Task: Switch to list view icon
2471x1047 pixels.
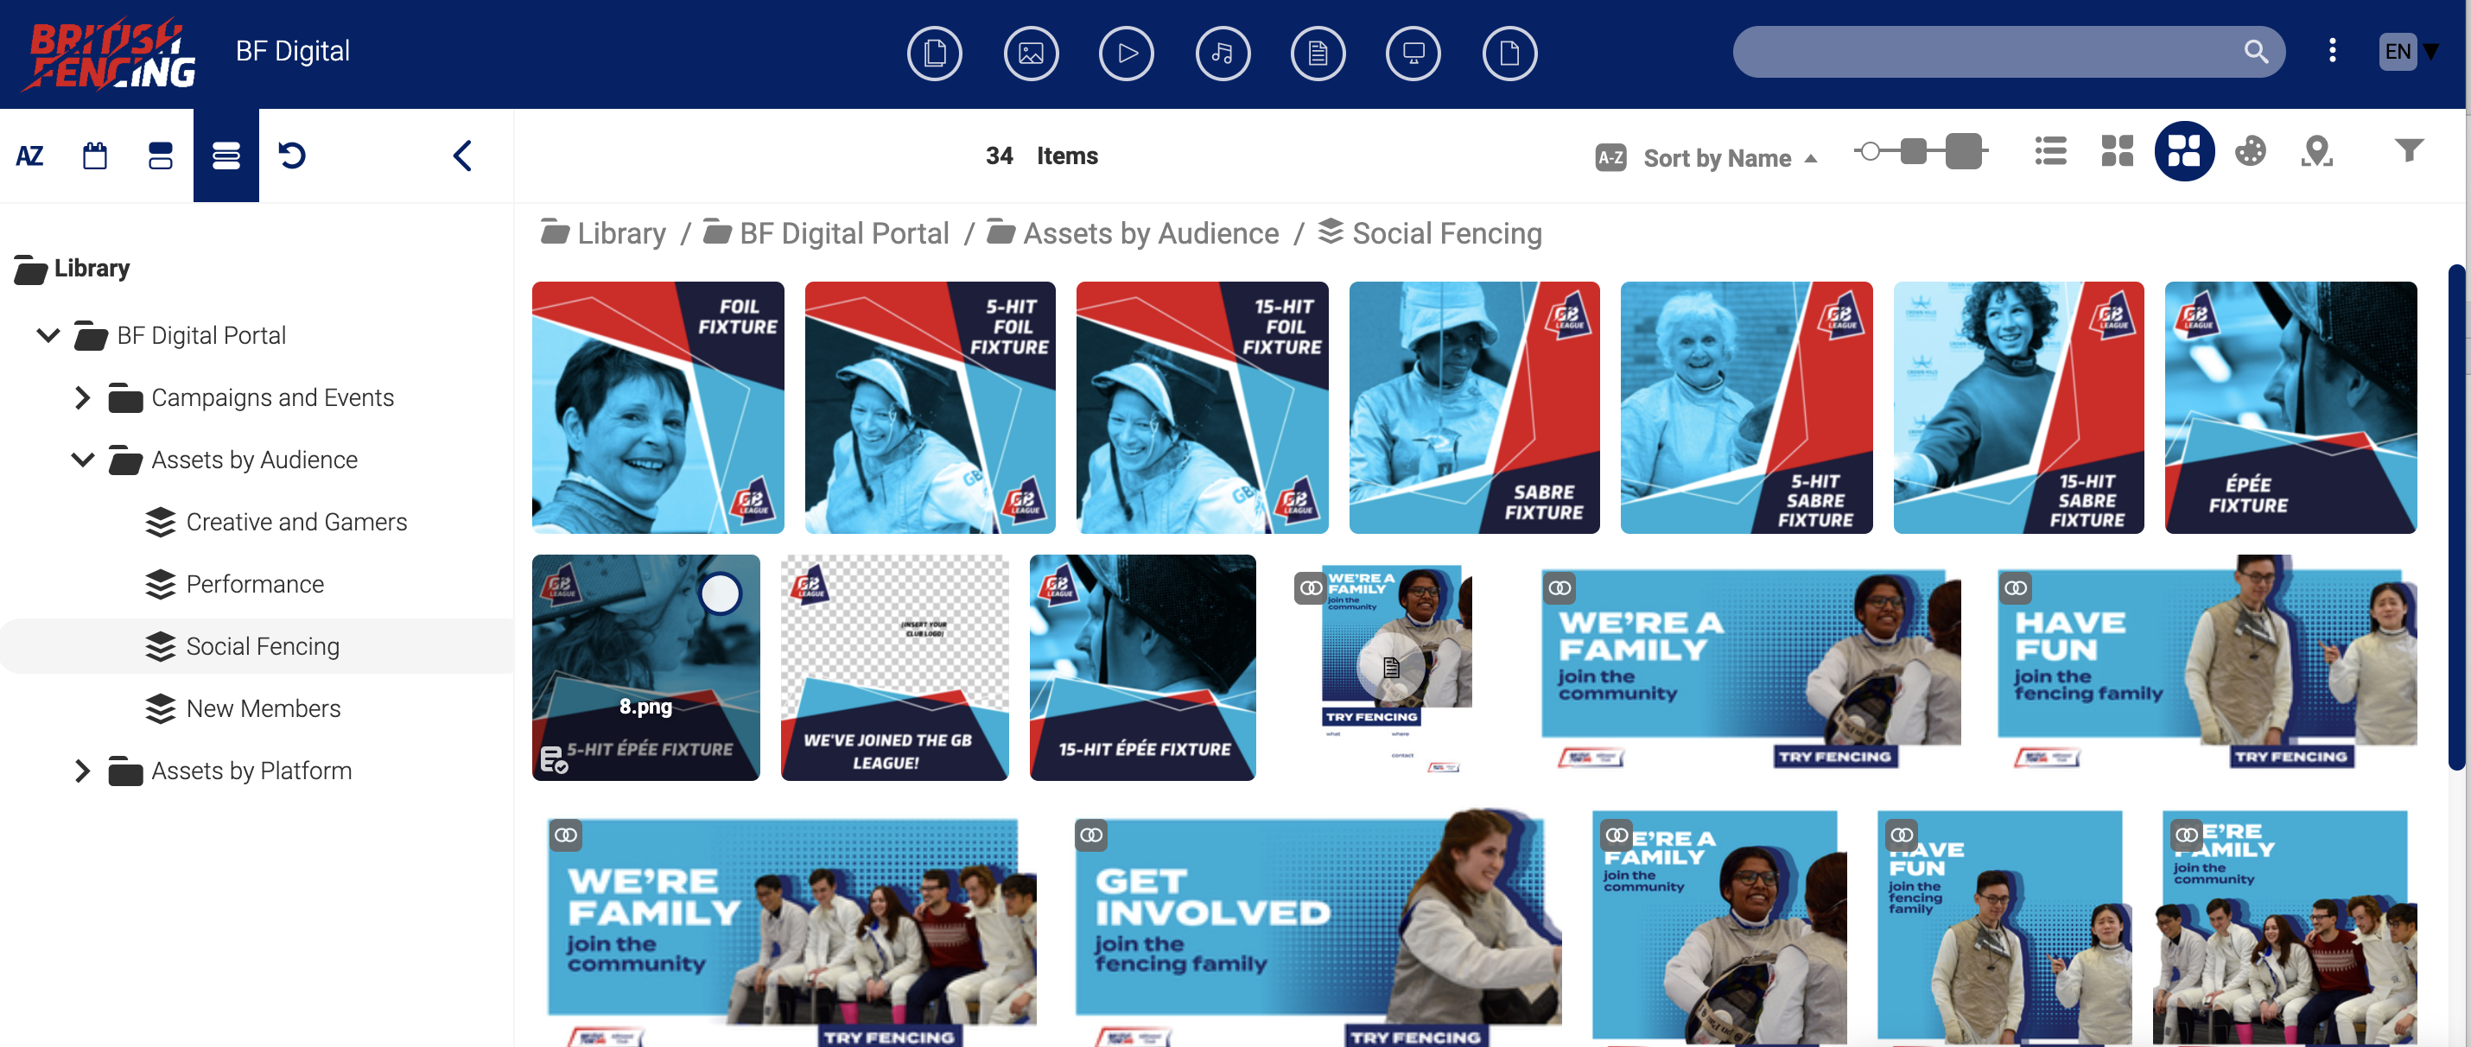Action: [x=2050, y=151]
